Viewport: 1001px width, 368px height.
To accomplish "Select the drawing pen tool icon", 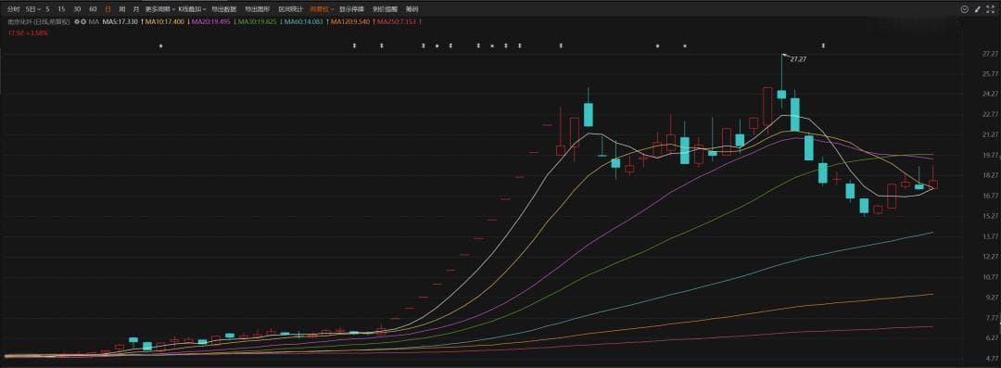I will 978,9.
